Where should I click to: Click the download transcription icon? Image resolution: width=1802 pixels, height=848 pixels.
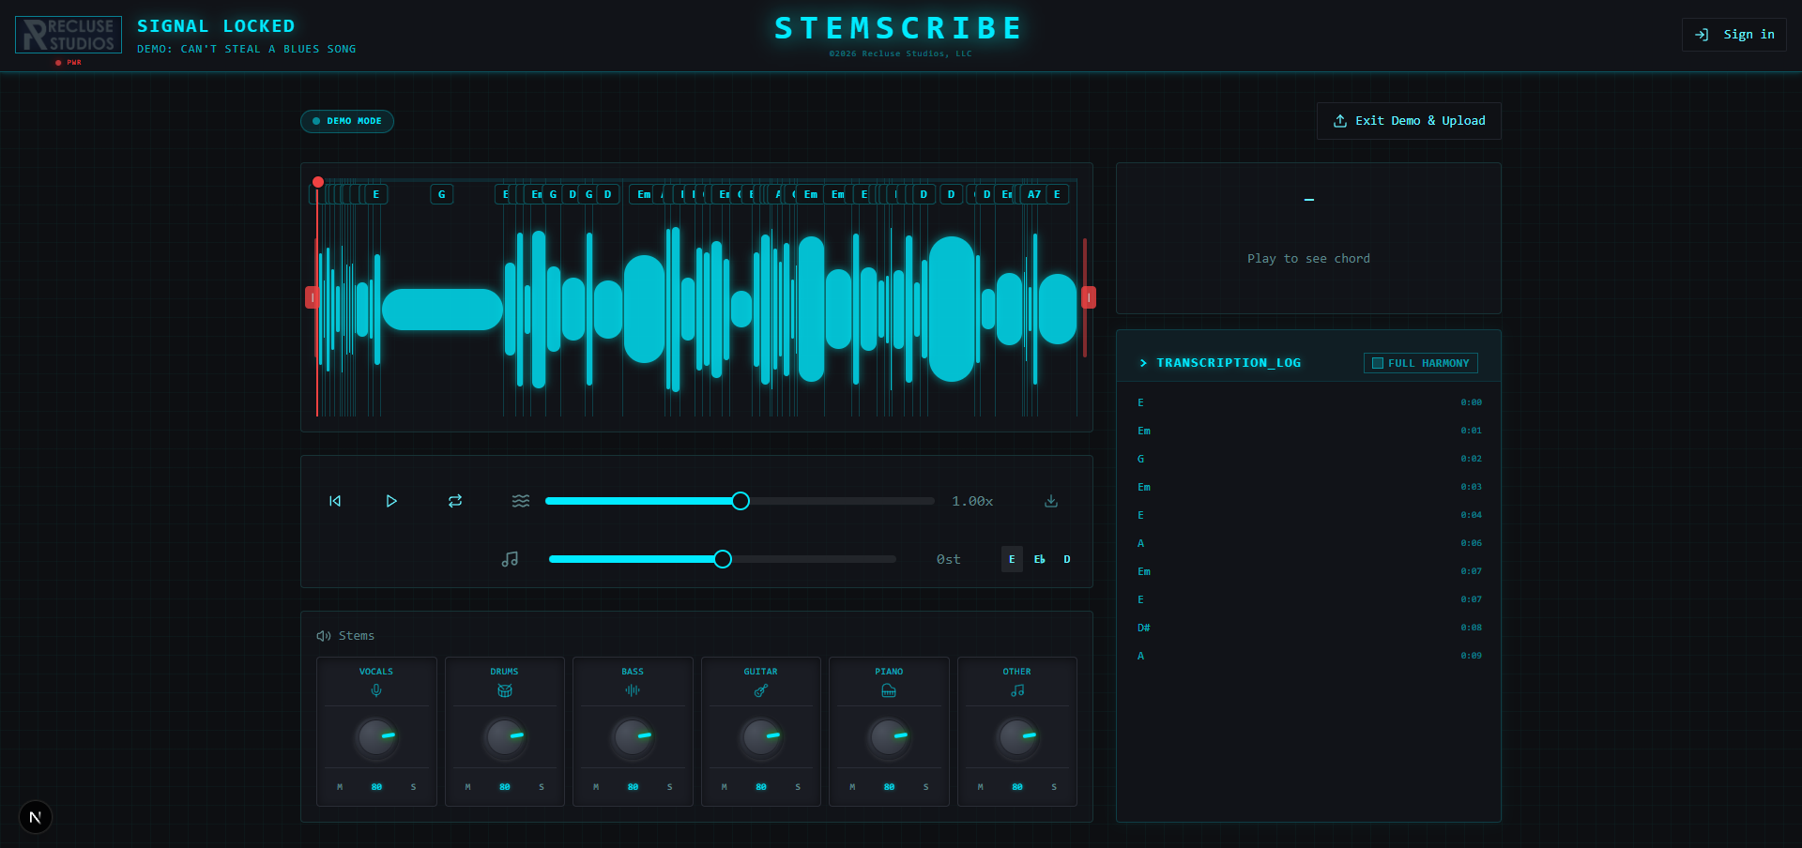click(x=1050, y=501)
